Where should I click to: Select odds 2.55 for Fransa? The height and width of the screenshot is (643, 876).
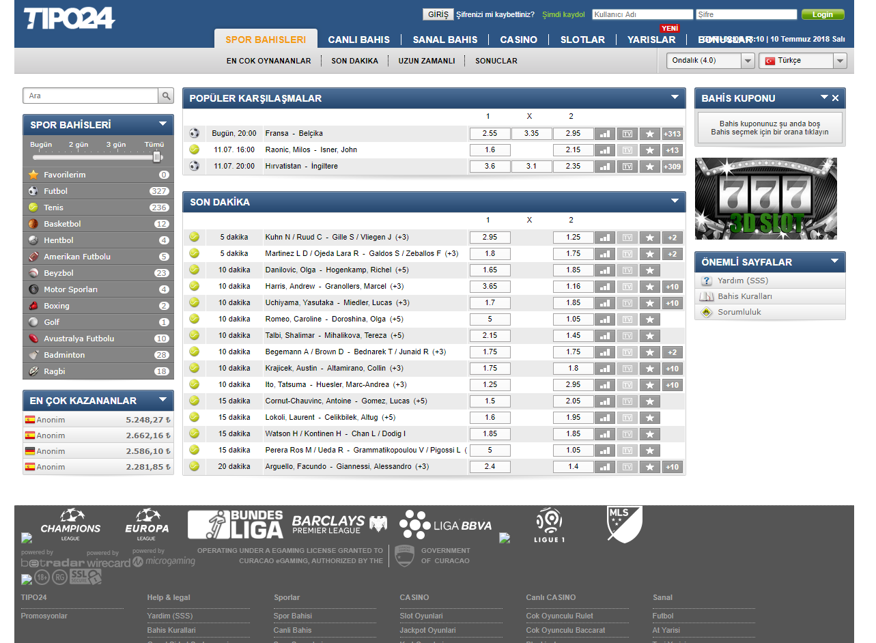(490, 134)
